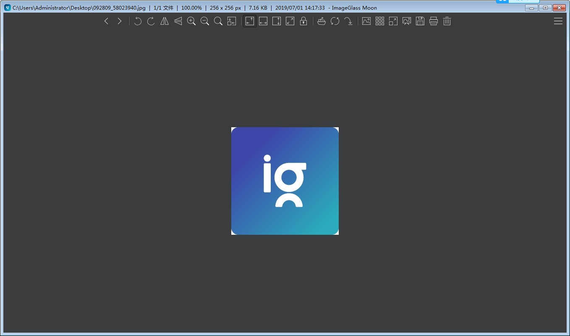Flip the image horizontally
This screenshot has width=570, height=336.
point(164,21)
